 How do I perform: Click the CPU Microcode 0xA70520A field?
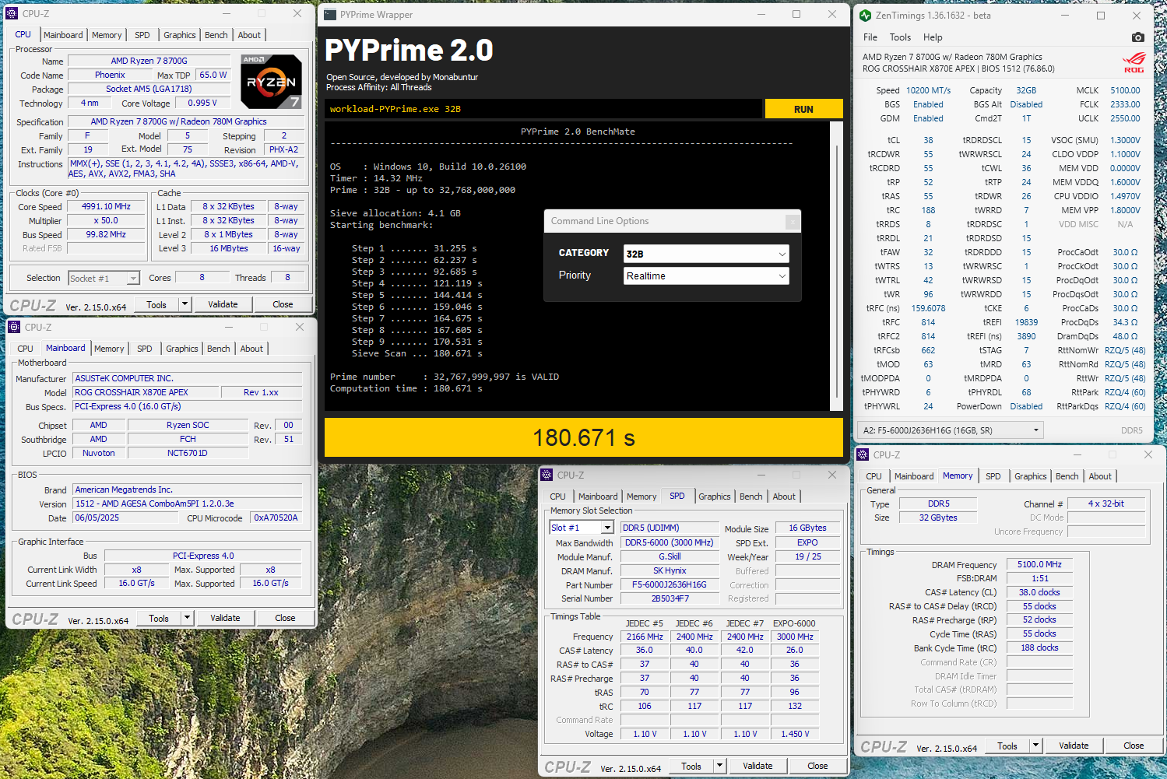click(276, 518)
